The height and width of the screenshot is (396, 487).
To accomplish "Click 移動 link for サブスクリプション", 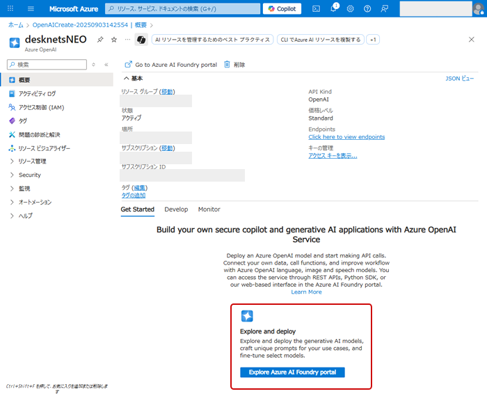I will 167,148.
